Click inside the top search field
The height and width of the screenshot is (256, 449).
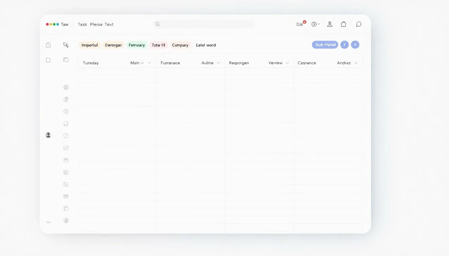pos(204,24)
